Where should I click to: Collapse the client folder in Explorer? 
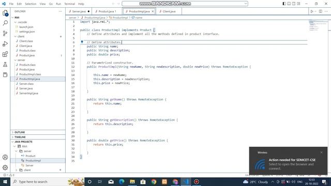tap(15, 37)
